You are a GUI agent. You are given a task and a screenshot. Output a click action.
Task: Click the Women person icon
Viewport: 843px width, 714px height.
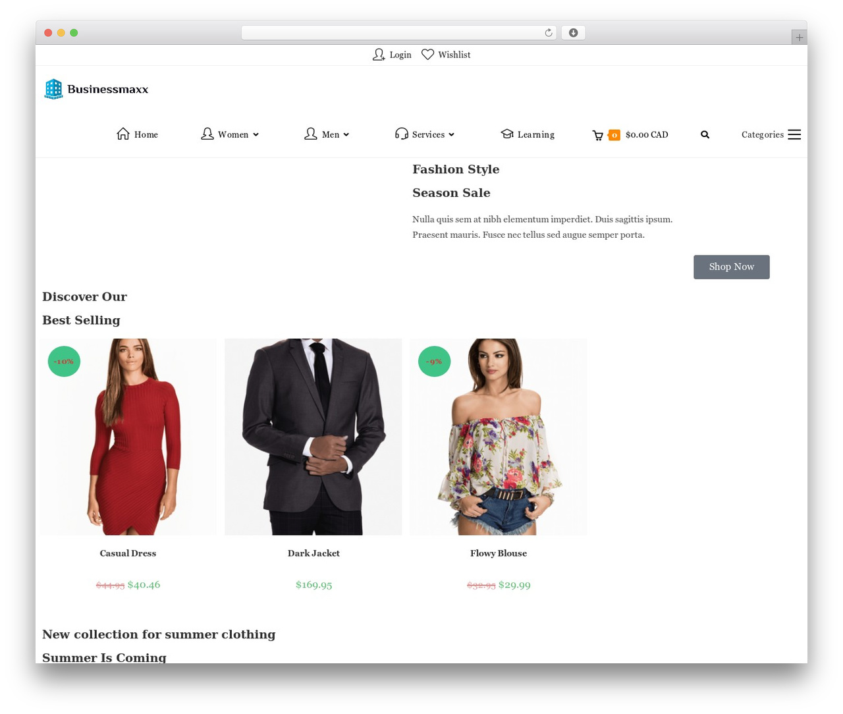207,134
